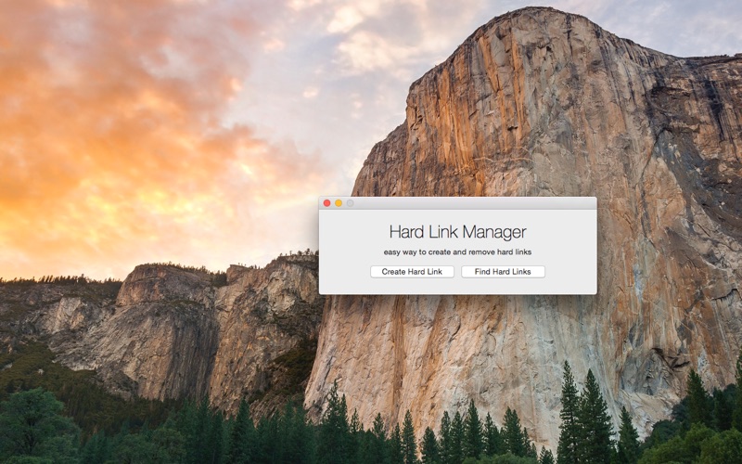The height and width of the screenshot is (464, 742).
Task: Close the Hard Link Manager window
Action: 326,203
